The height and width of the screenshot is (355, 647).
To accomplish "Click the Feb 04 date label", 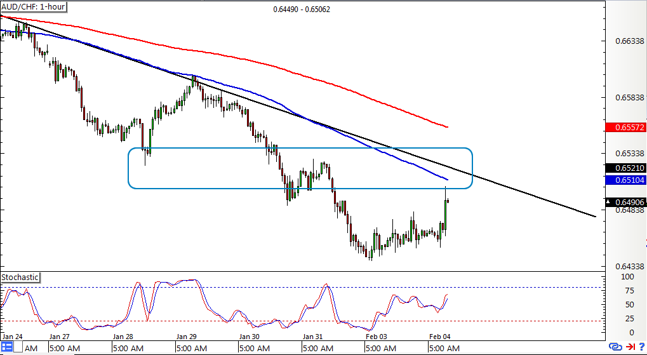I will point(441,336).
